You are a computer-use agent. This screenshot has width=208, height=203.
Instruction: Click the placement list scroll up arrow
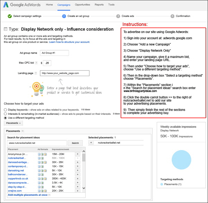[x=84, y=151]
